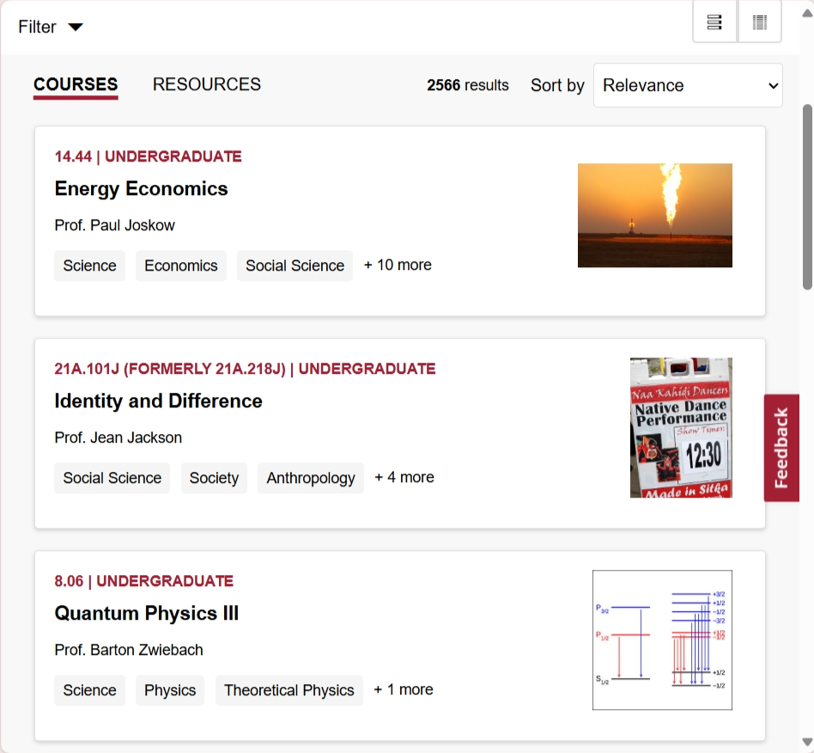Select the RESOURCES tab
This screenshot has width=814, height=753.
coord(207,84)
